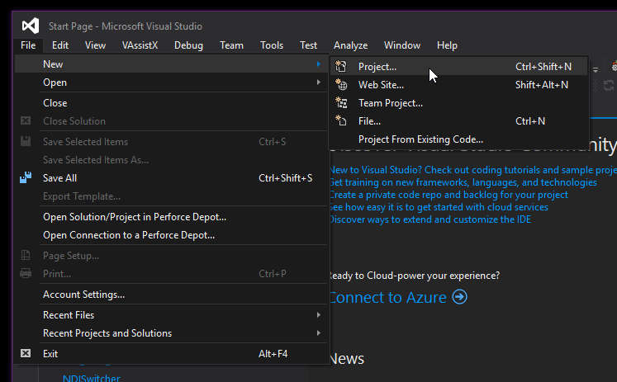
Task: Expand the Recent Files submenu
Action: point(318,315)
